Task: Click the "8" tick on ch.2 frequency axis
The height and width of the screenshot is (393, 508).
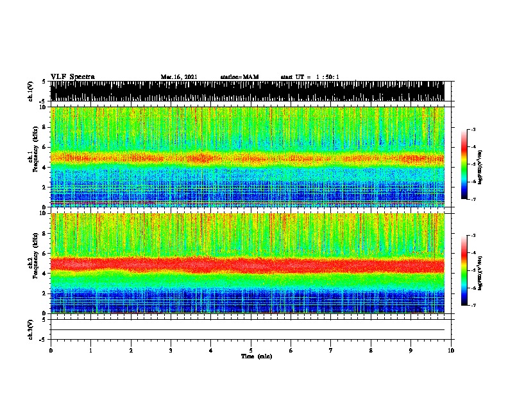Action: pos(44,234)
